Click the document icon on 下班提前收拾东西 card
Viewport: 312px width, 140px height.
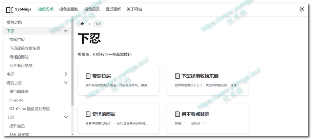tap(178, 76)
